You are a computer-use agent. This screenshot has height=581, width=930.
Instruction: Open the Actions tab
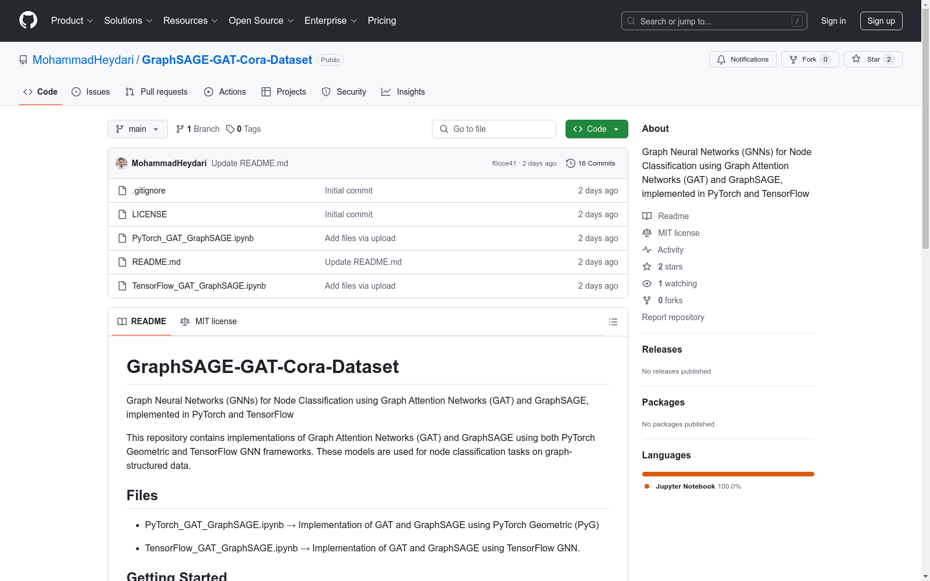pyautogui.click(x=225, y=92)
